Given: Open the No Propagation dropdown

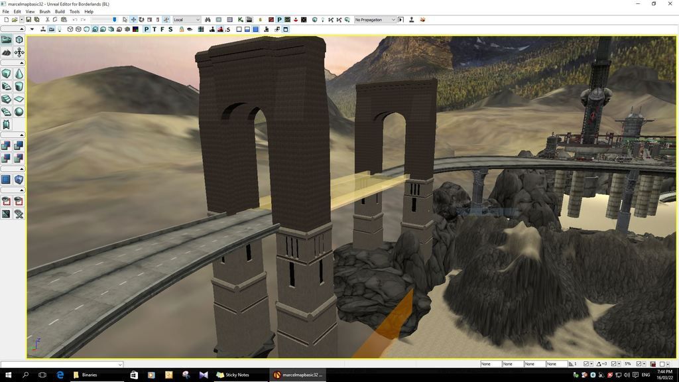Looking at the screenshot, I should [375, 19].
